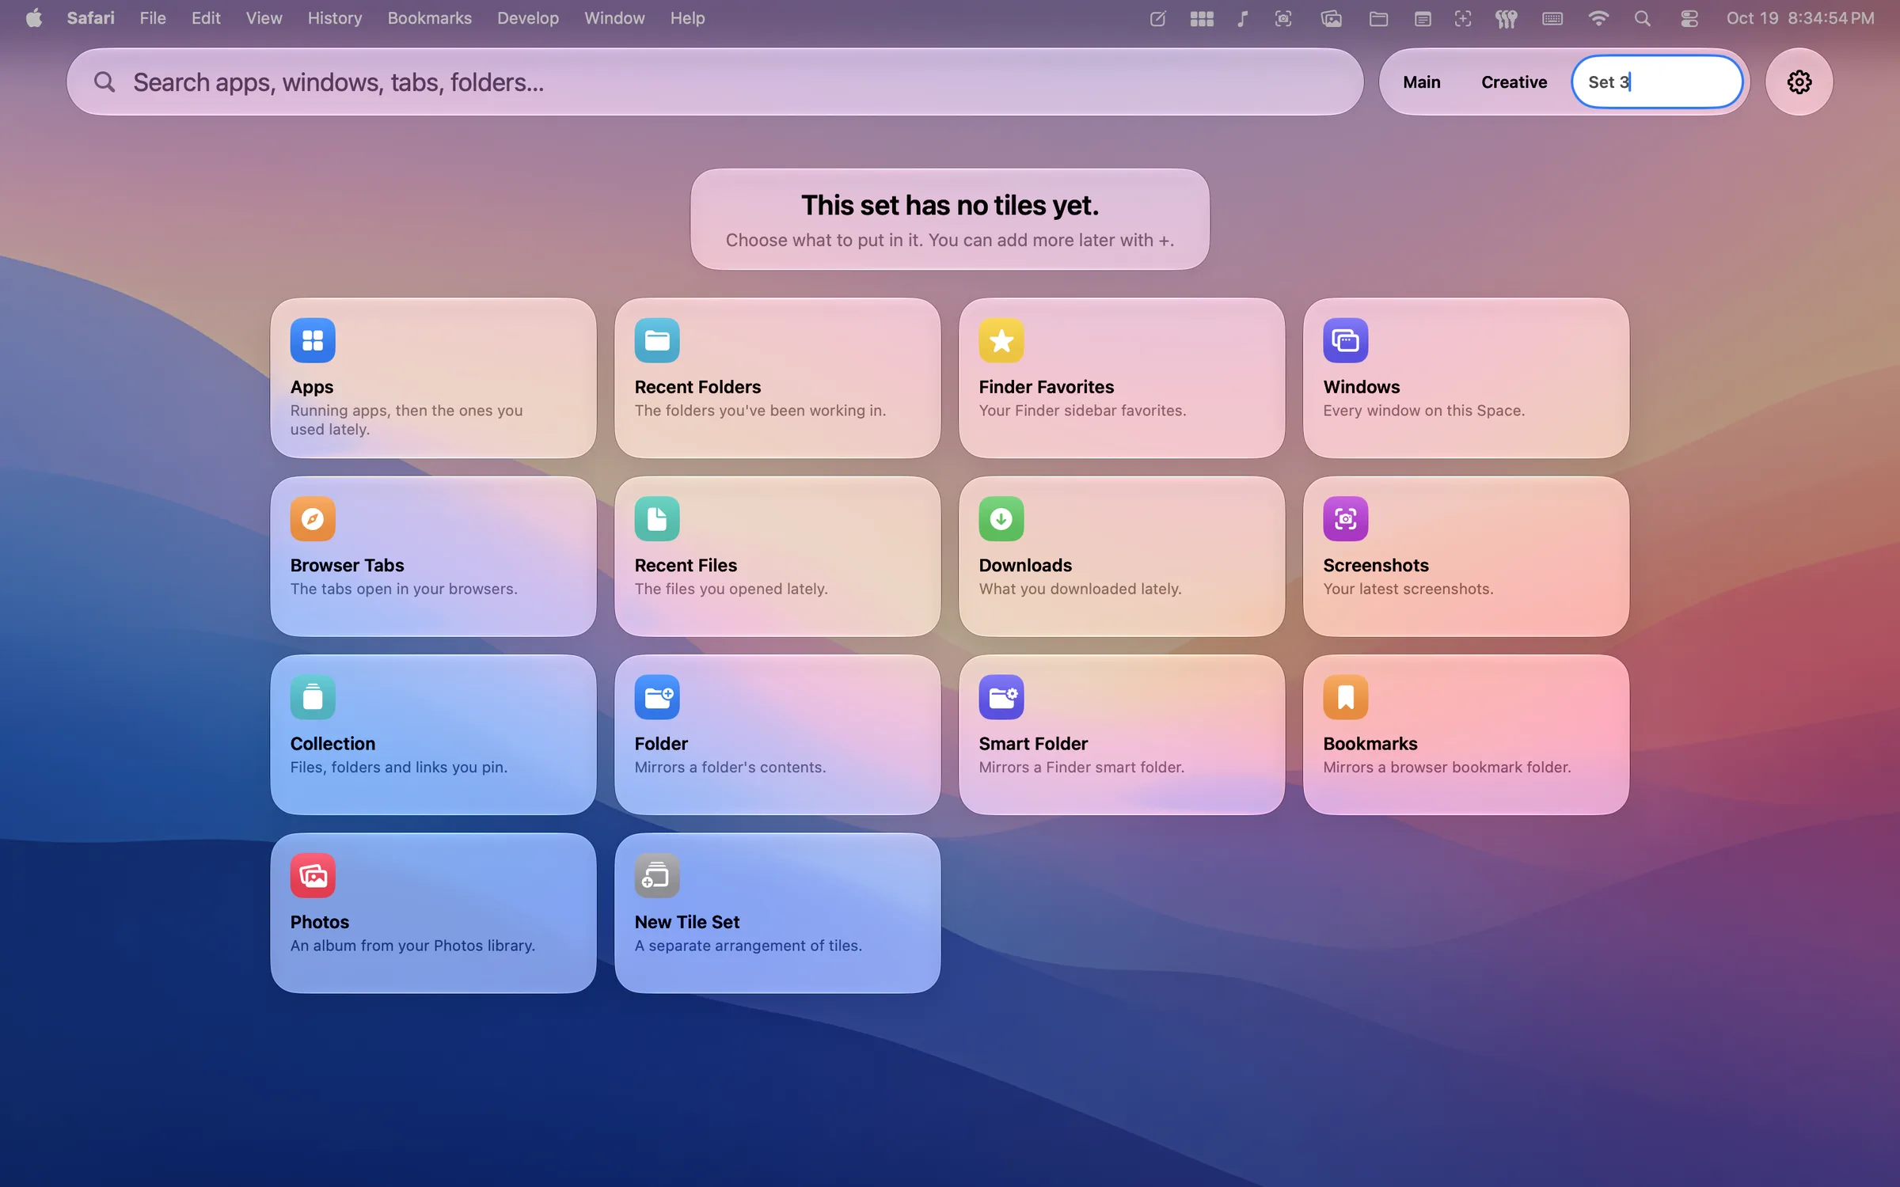Viewport: 1900px width, 1187px height.
Task: Switch to the Creative set tab
Action: click(x=1514, y=82)
